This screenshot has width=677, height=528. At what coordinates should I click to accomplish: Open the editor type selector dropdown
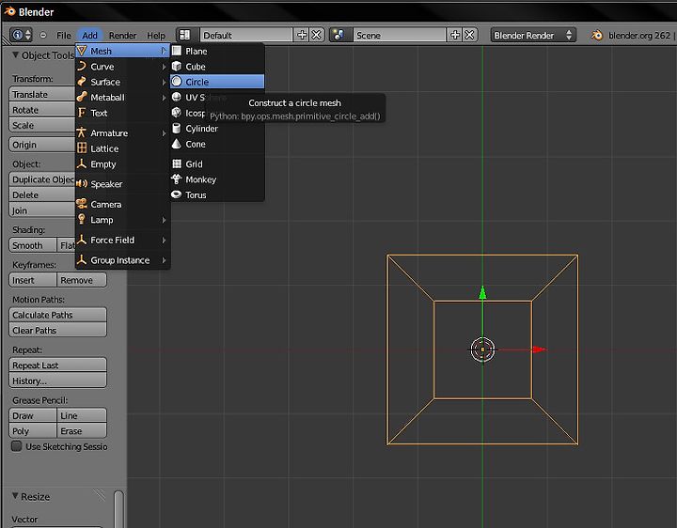(x=22, y=35)
